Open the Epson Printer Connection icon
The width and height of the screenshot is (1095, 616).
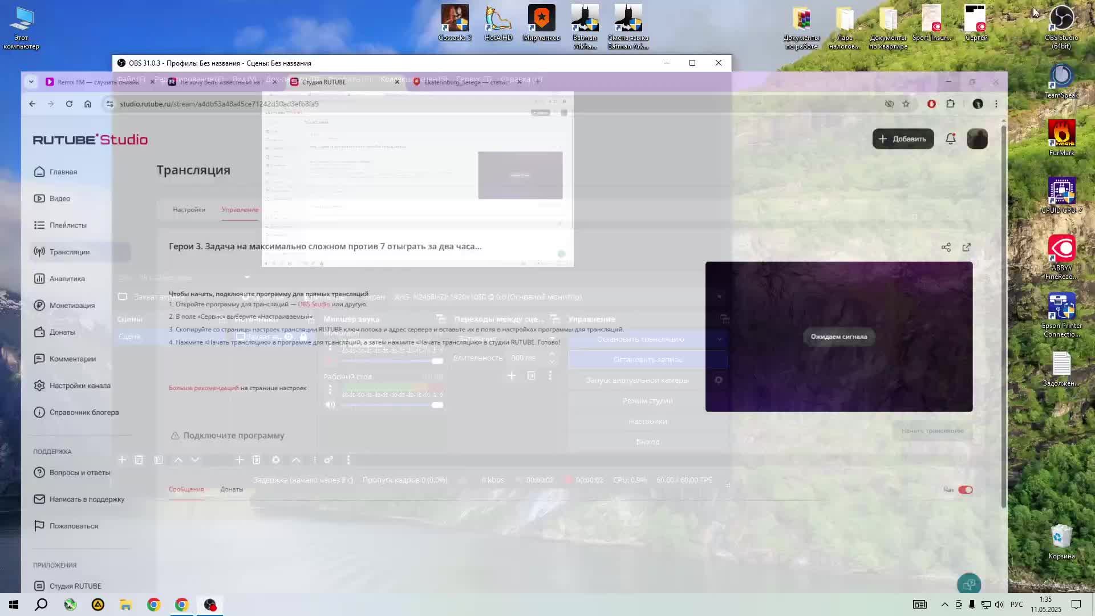(1061, 315)
